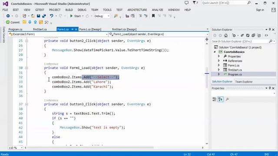The width and height of the screenshot is (278, 156).
Task: Click the Save All toolbar icon
Action: 44,16
